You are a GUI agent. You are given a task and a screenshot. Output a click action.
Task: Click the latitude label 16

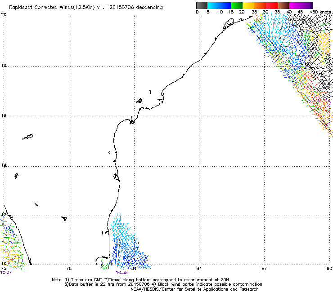[4, 116]
